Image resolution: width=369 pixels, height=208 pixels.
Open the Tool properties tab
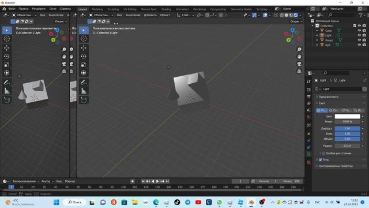tap(309, 81)
